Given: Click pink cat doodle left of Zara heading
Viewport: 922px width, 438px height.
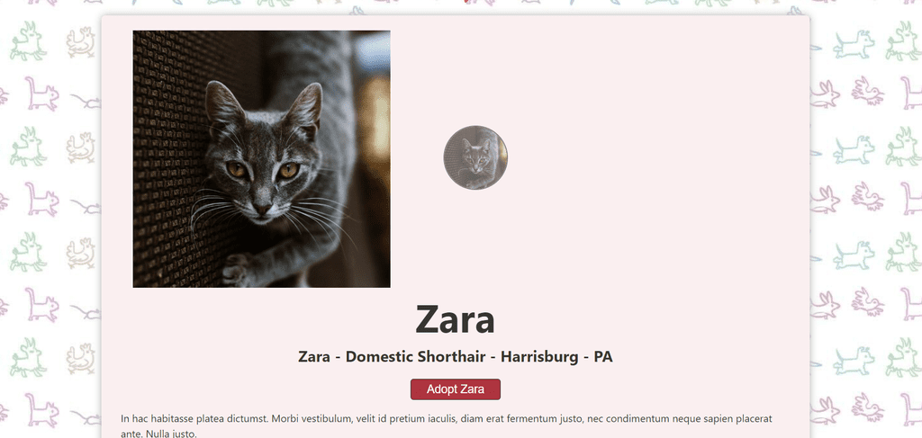Looking at the screenshot, I should coord(41,305).
